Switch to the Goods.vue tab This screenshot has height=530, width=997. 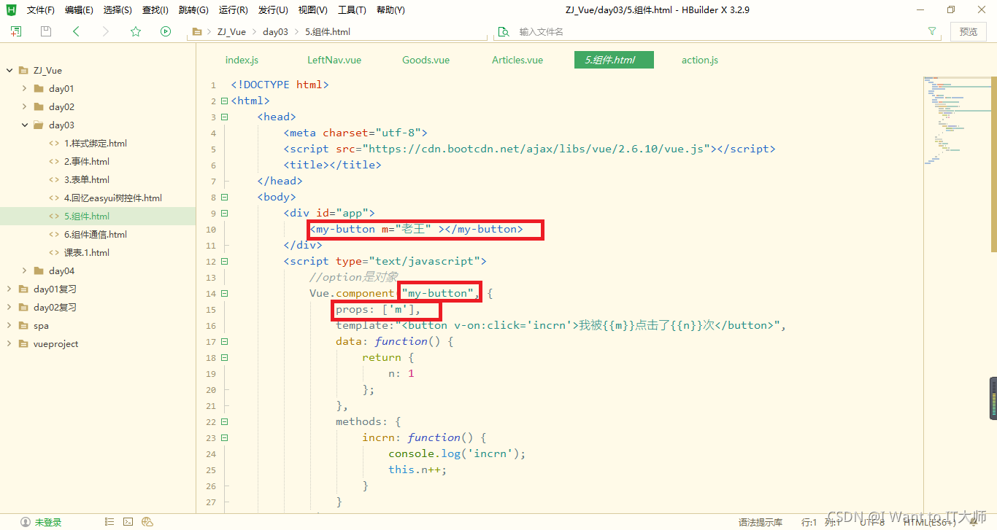click(x=426, y=60)
